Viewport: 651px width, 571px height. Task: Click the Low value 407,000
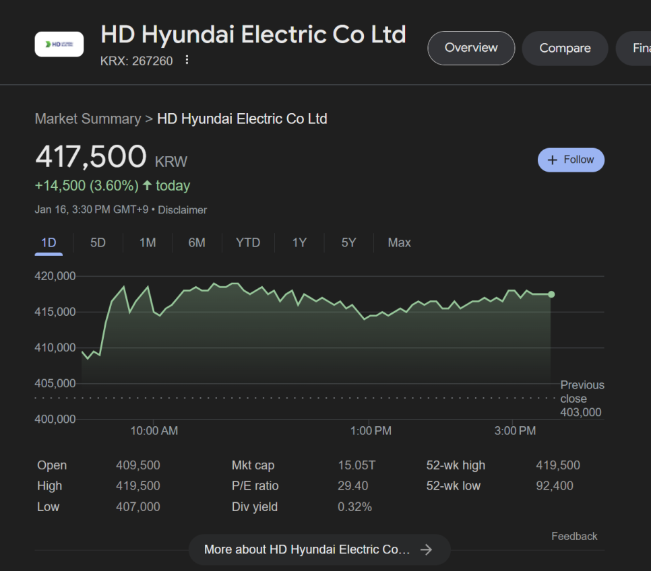click(138, 506)
